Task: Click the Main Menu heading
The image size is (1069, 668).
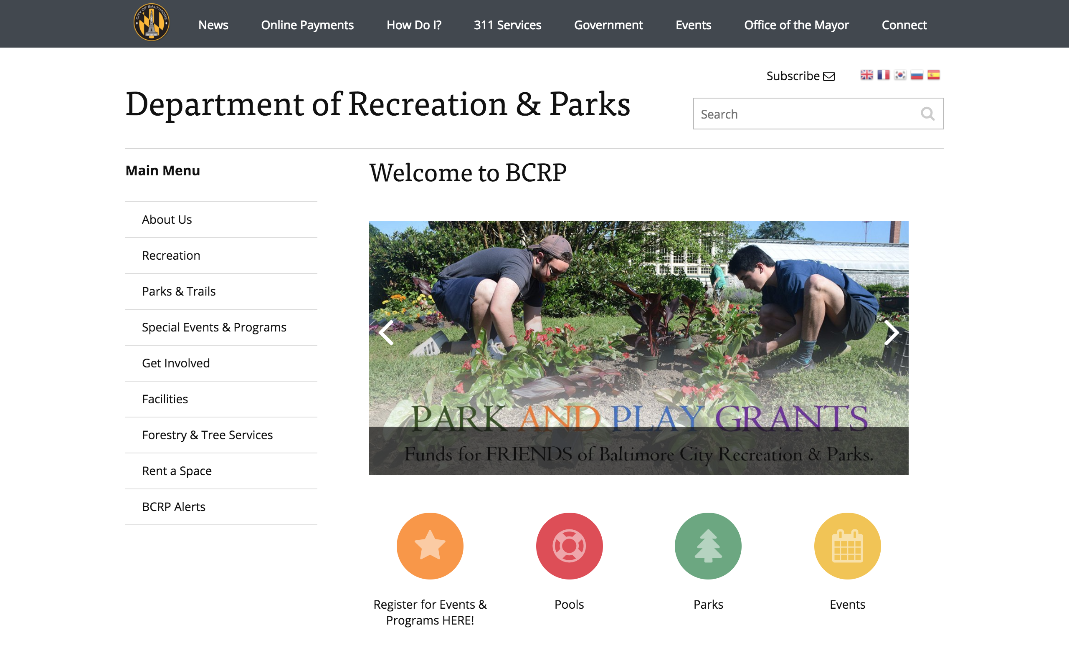Action: [x=162, y=170]
